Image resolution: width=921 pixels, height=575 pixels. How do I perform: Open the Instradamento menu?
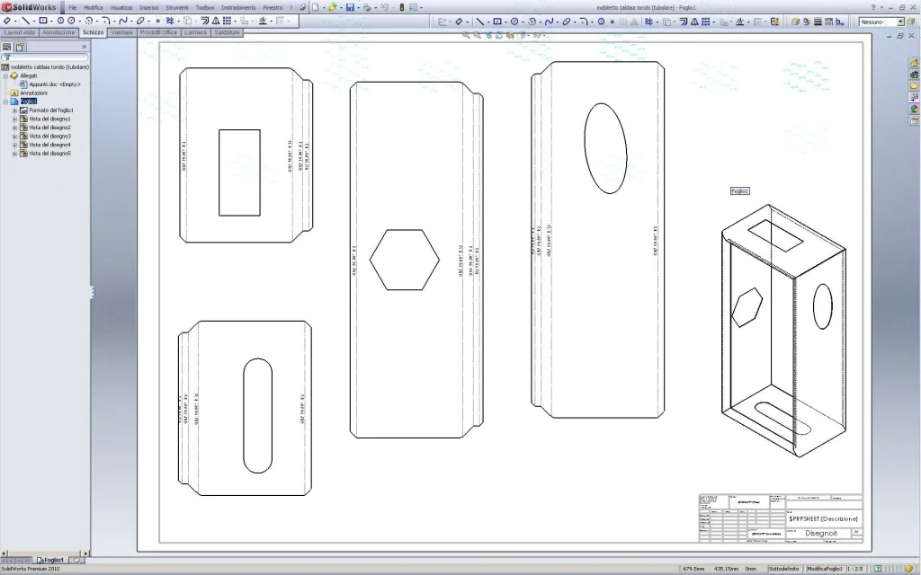pos(238,7)
